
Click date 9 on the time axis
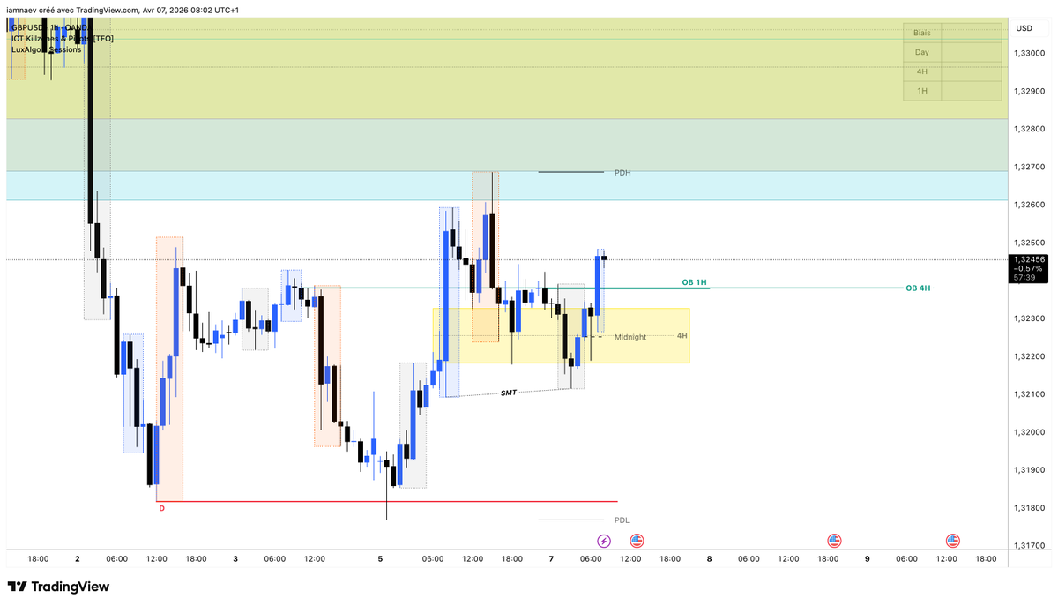tap(867, 558)
